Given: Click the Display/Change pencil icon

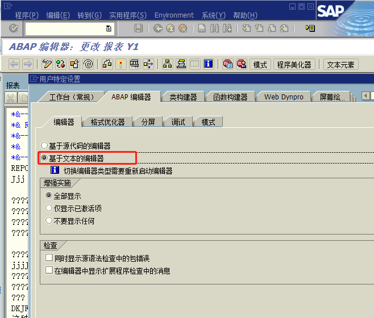Looking at the screenshot, I should coord(47,64).
